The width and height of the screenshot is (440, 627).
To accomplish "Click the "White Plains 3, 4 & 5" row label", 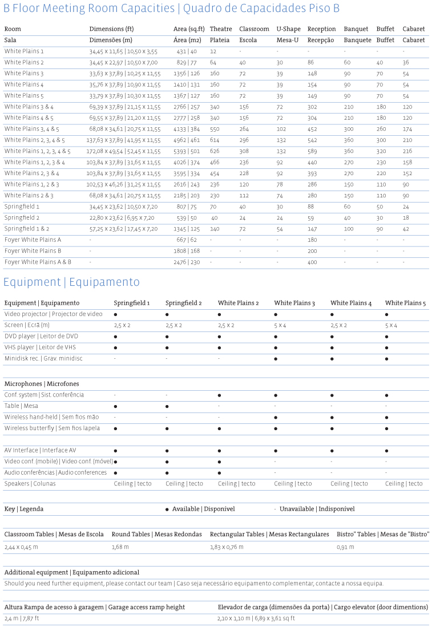I will click(x=31, y=129).
